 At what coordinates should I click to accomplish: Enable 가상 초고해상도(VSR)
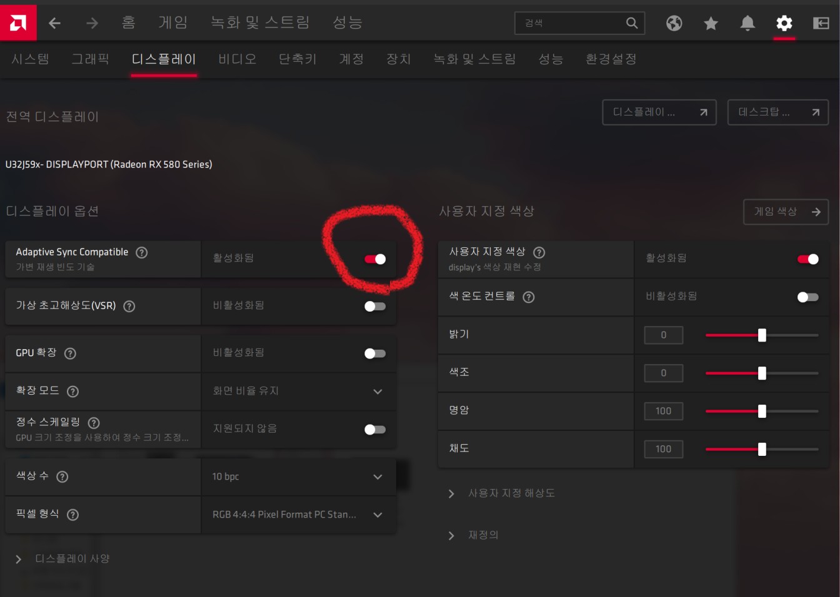tap(375, 306)
